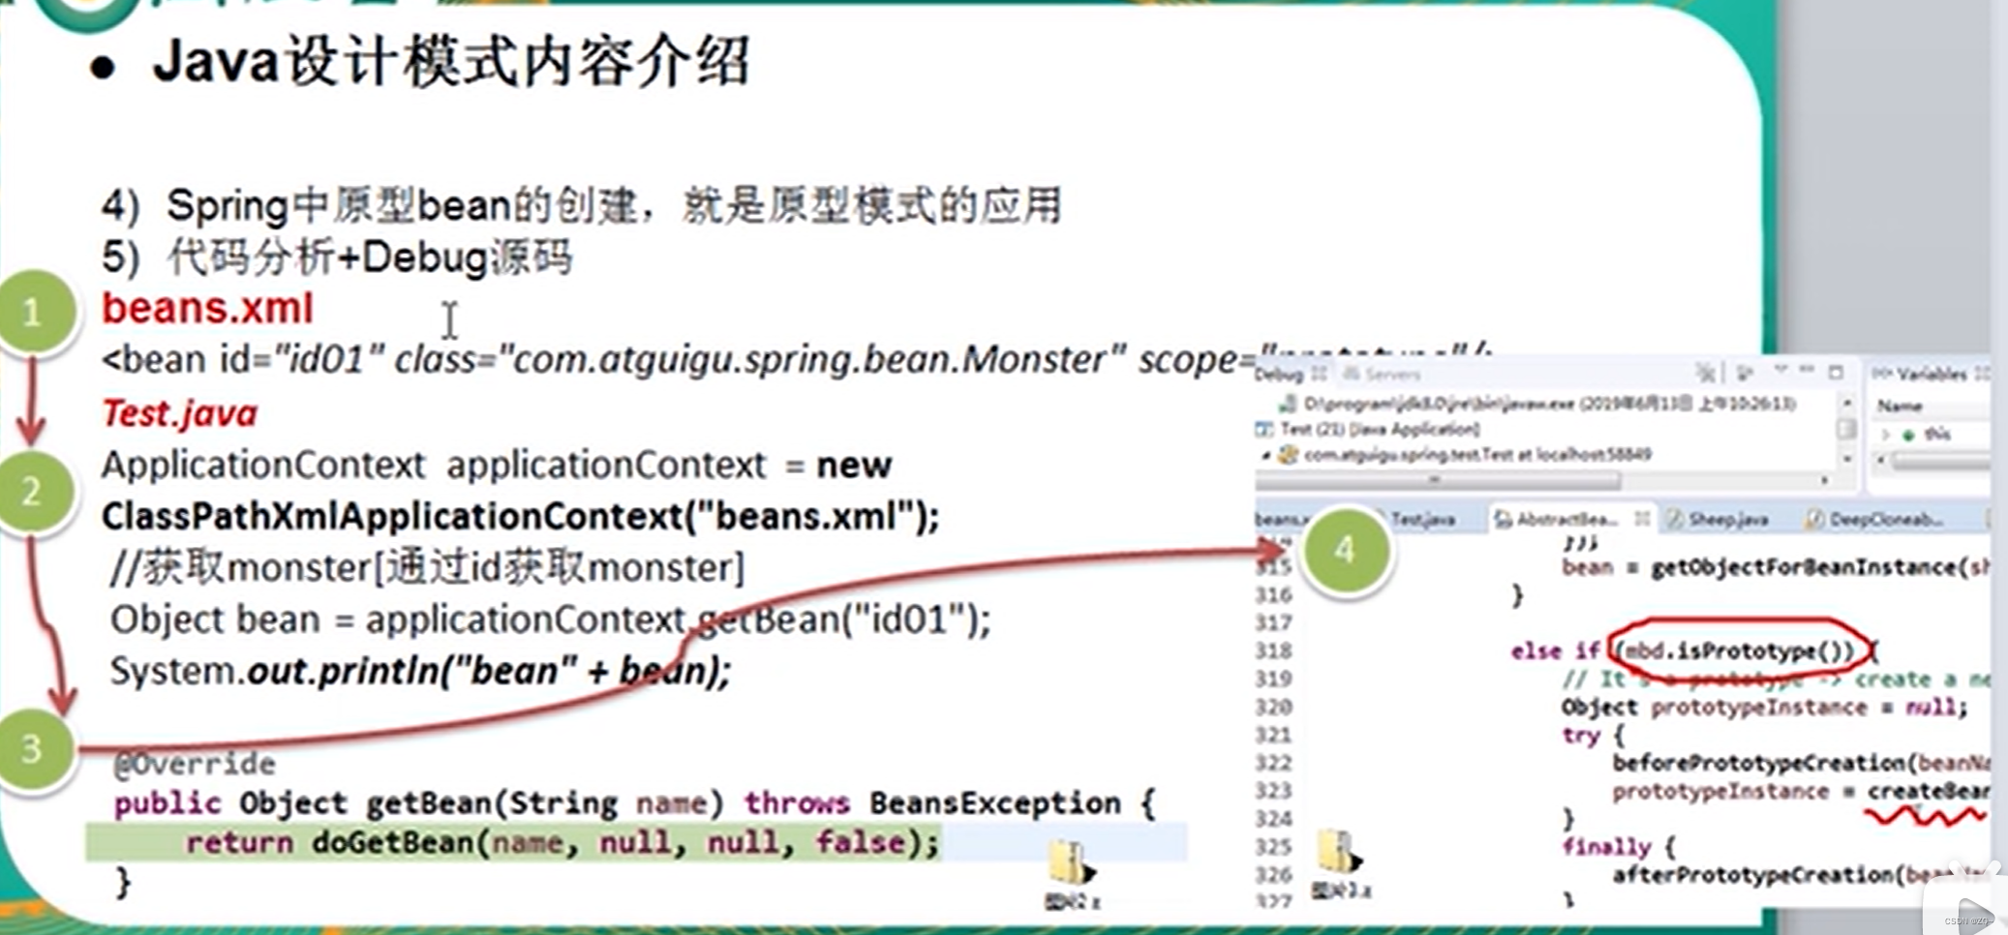
Task: Open the beans.x... editor tab
Action: [x=1281, y=520]
